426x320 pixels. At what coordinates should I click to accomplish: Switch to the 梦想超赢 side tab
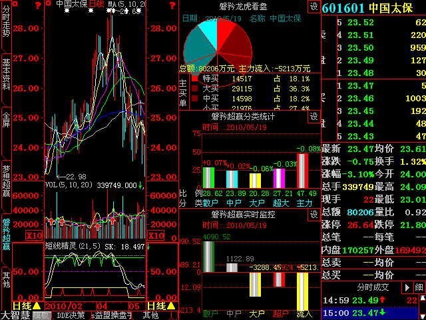(6, 181)
